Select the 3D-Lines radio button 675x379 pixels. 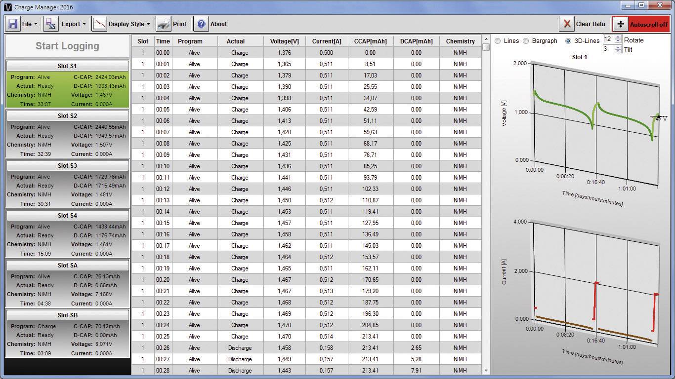click(x=568, y=41)
